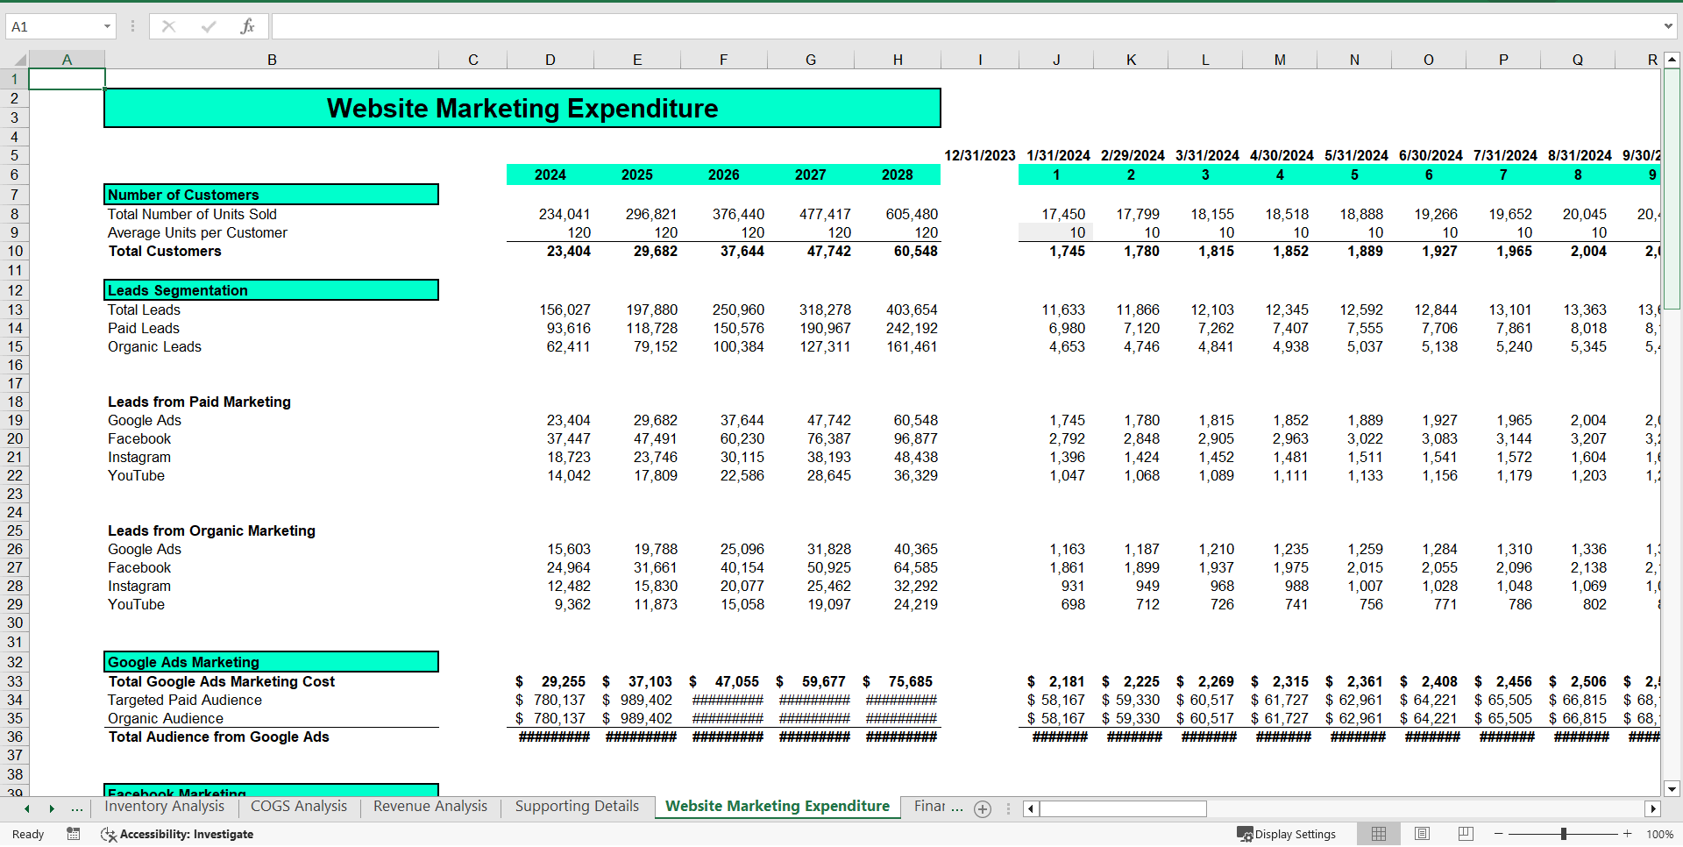Open the partially visible Finar... sheet tab
Viewport: 1683px width, 847px height.
coord(938,806)
